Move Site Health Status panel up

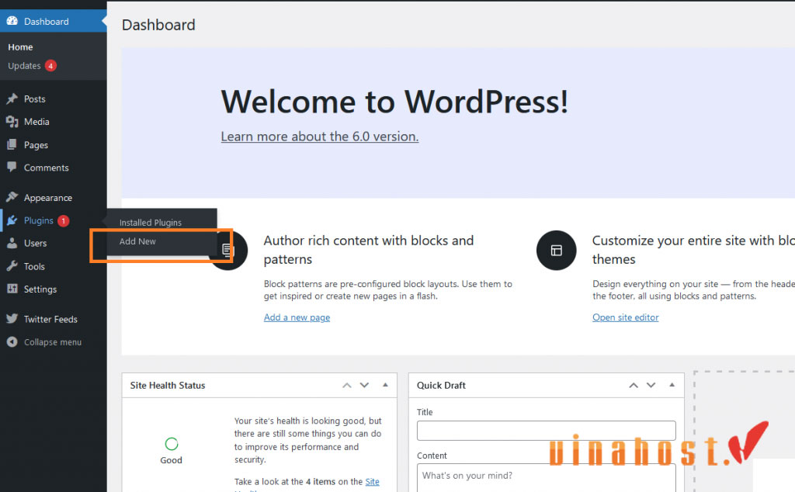click(347, 385)
